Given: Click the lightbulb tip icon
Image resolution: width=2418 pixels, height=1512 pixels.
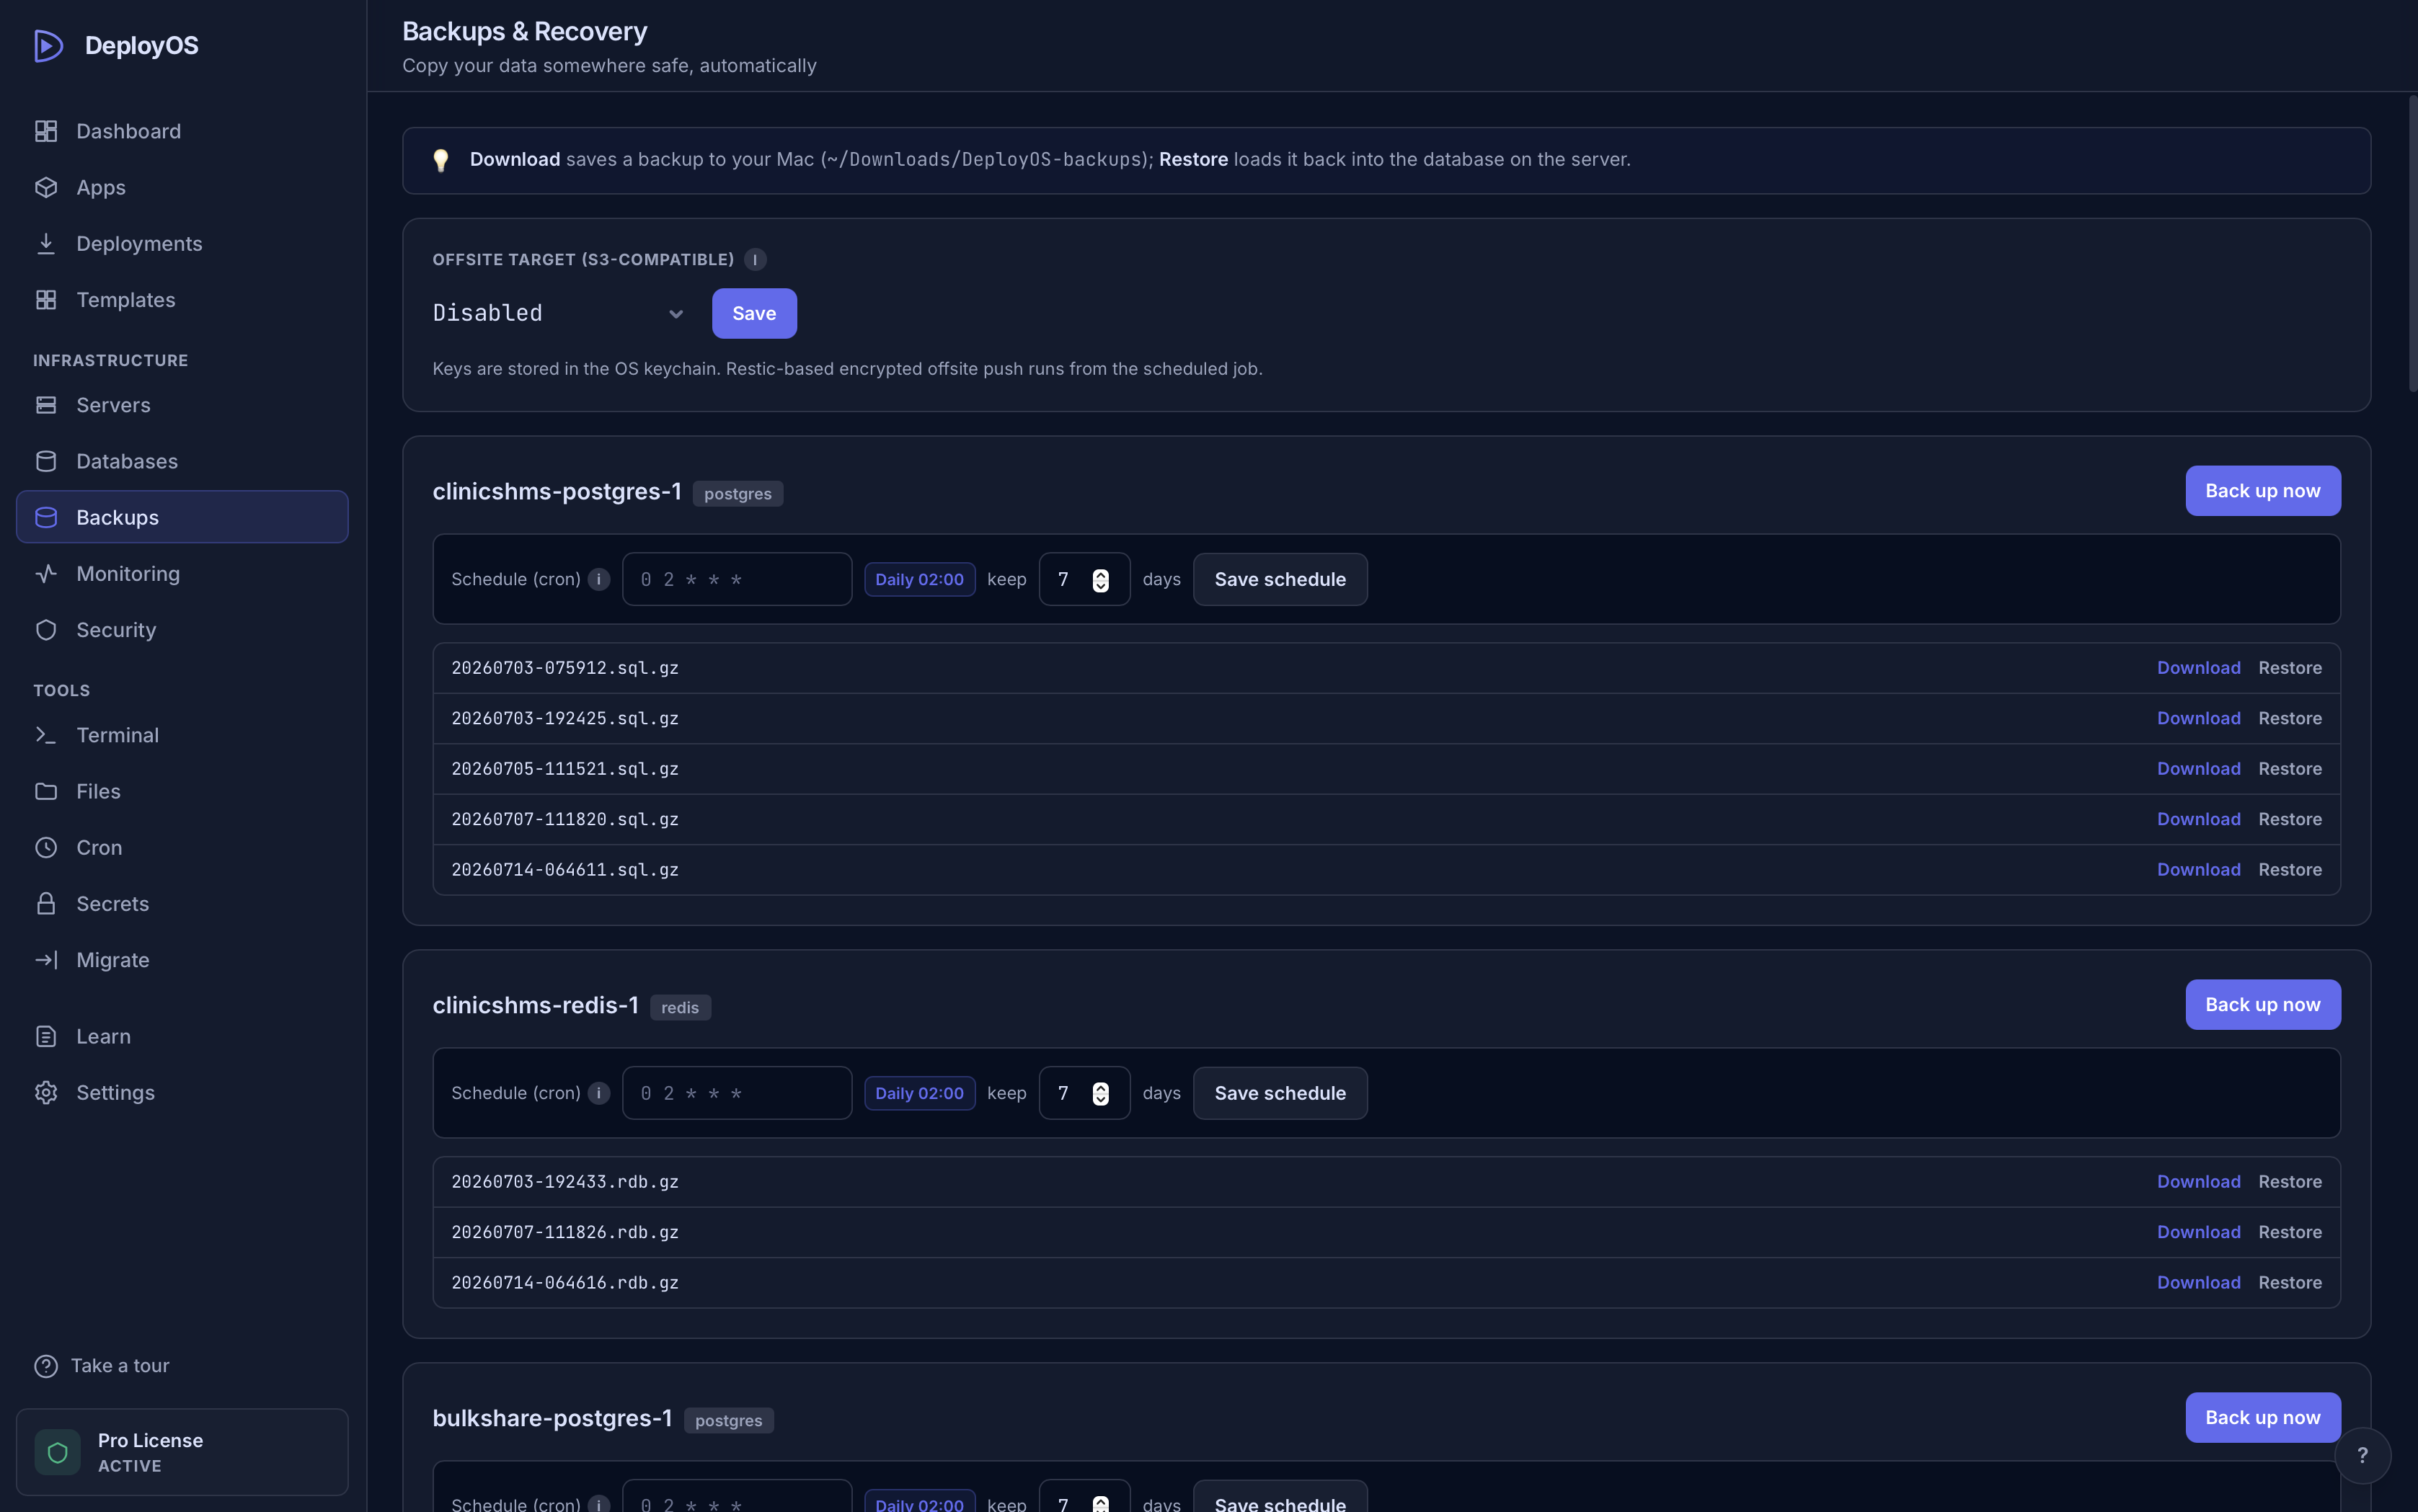Looking at the screenshot, I should [x=440, y=160].
